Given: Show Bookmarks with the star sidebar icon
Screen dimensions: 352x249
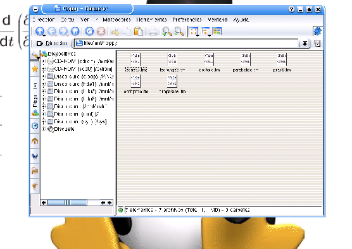Looking at the screenshot, I should [x=35, y=69].
